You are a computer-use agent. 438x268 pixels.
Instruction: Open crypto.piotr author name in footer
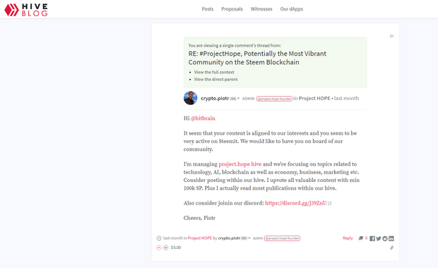coord(229,238)
